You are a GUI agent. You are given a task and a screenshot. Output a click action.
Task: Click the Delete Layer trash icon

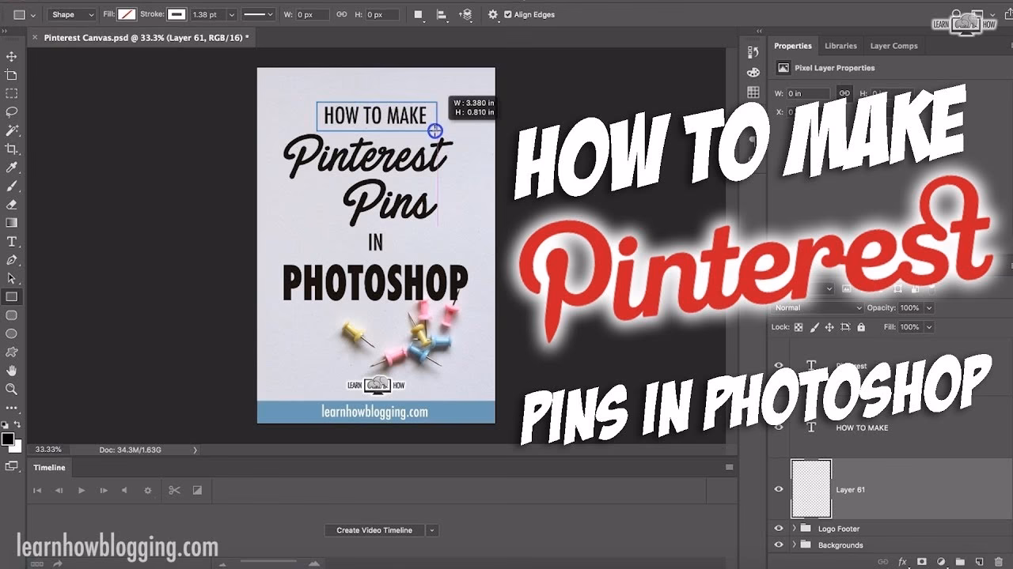click(x=998, y=563)
